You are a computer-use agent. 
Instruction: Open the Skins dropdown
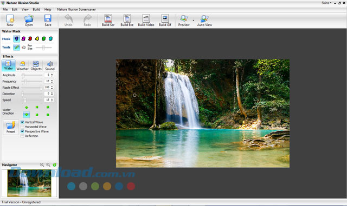coord(326,3)
